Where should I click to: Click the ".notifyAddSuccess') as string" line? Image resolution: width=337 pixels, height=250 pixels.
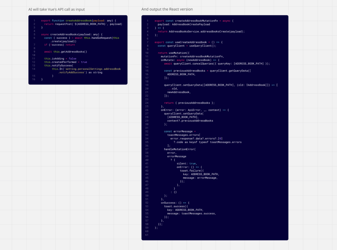80,72
